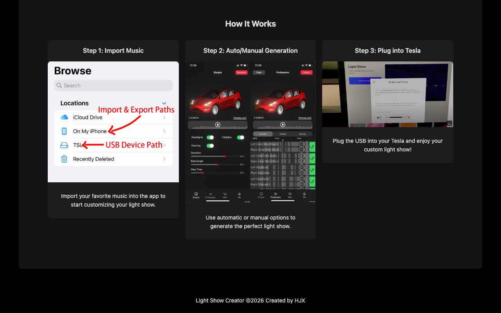Play the track on the Profession screen
This screenshot has height=313, width=501.
283,125
